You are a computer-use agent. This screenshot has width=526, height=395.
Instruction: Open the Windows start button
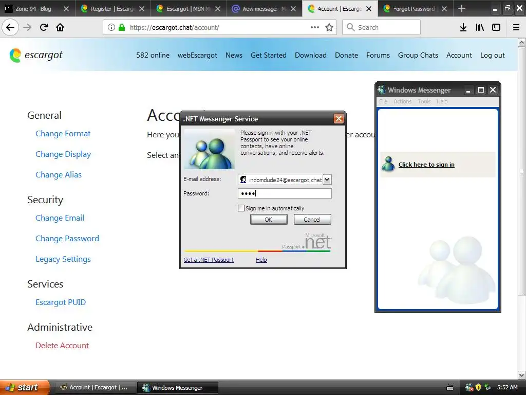(25, 388)
